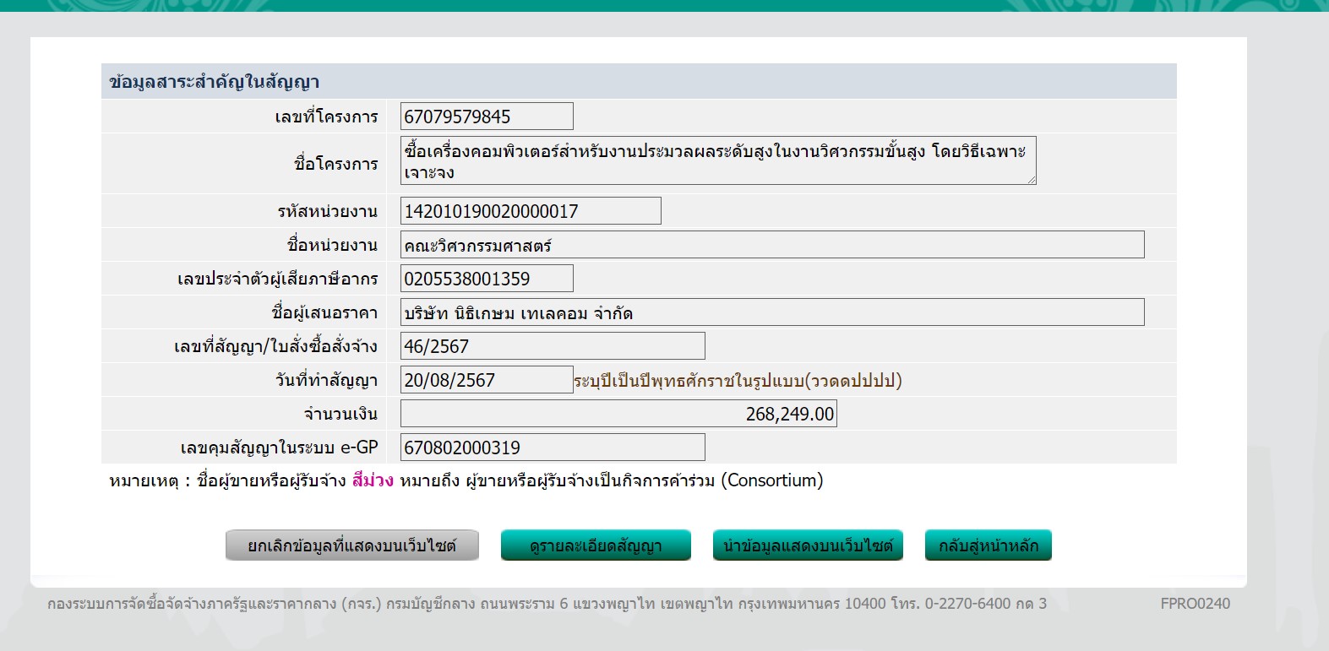Click the กรมบัญชีกลาง footer address text
The image size is (1329, 651).
tap(547, 604)
